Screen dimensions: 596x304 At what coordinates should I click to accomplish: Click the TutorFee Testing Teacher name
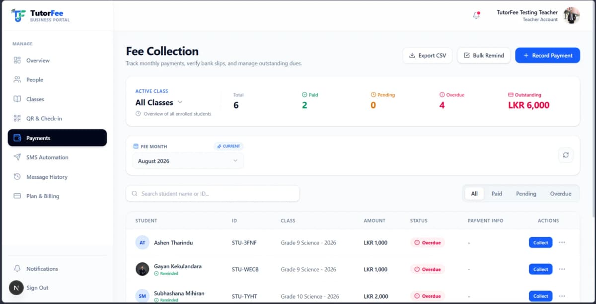[x=527, y=12]
